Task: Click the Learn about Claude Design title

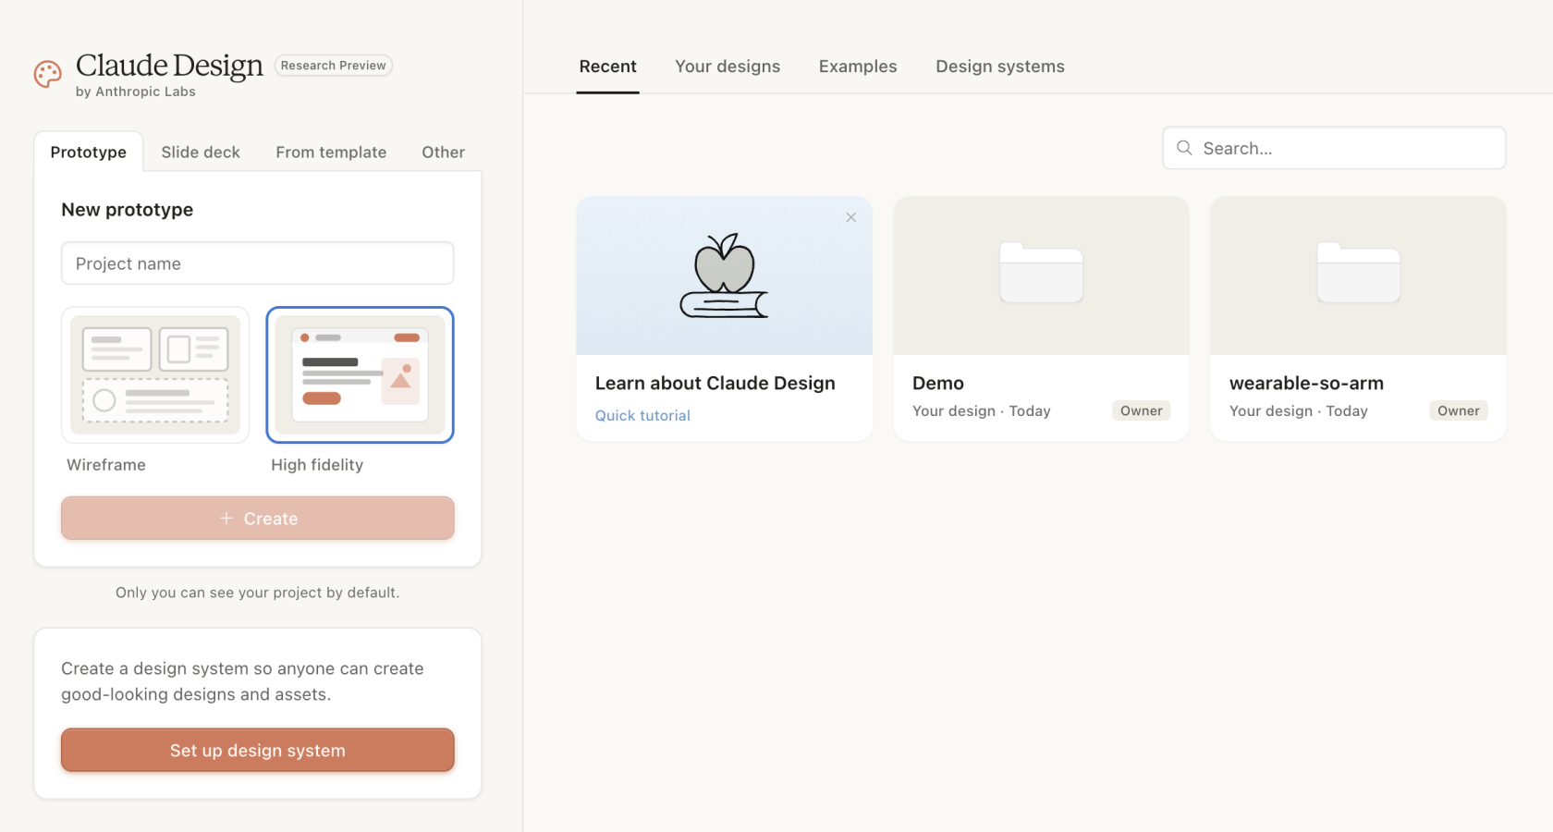Action: pos(715,384)
